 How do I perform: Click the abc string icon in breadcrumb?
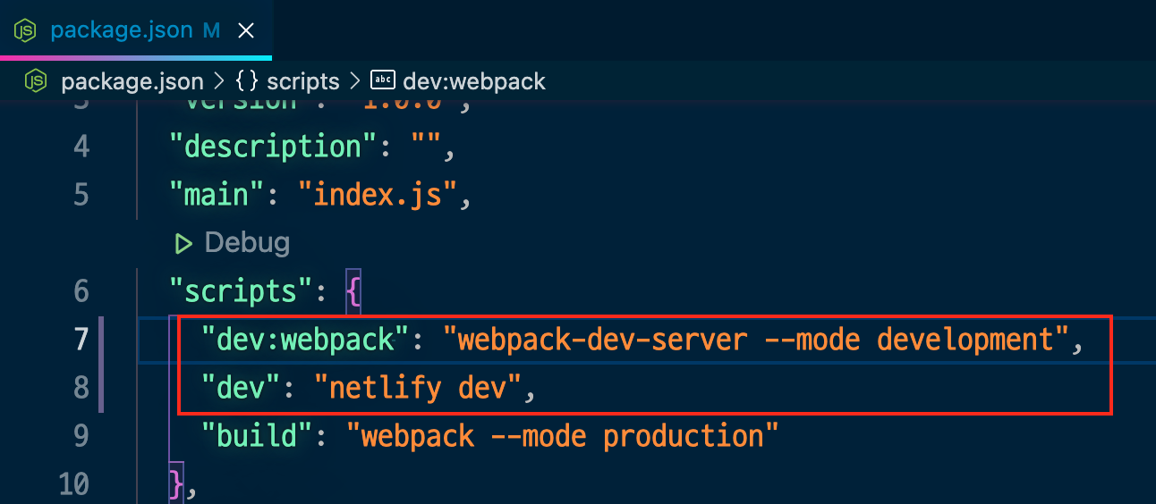click(383, 81)
